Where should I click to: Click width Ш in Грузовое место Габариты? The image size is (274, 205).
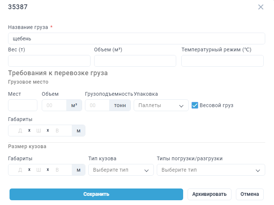click(38, 131)
